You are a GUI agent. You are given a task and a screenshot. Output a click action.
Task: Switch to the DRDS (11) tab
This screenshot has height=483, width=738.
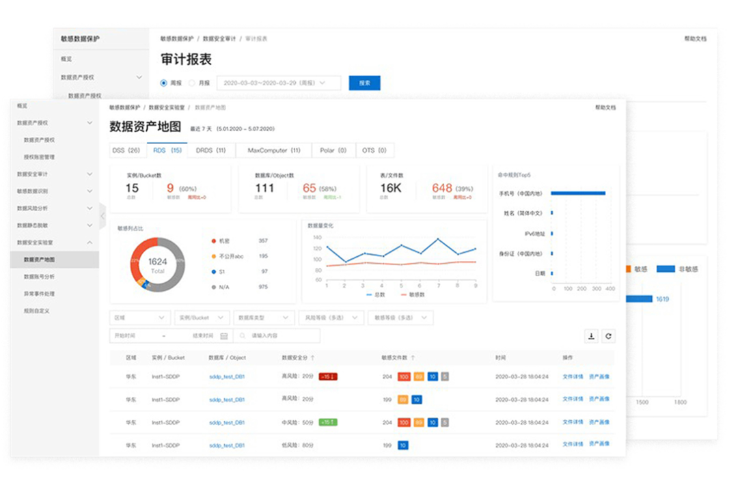click(211, 151)
